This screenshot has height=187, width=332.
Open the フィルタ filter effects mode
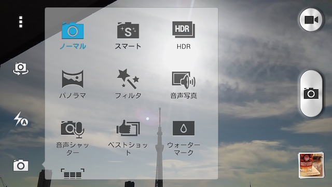coord(128,84)
